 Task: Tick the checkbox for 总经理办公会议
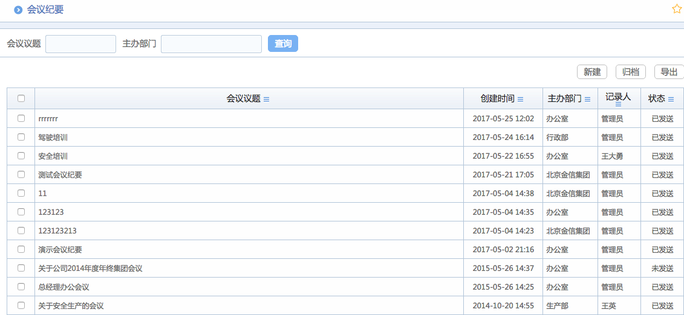click(21, 287)
